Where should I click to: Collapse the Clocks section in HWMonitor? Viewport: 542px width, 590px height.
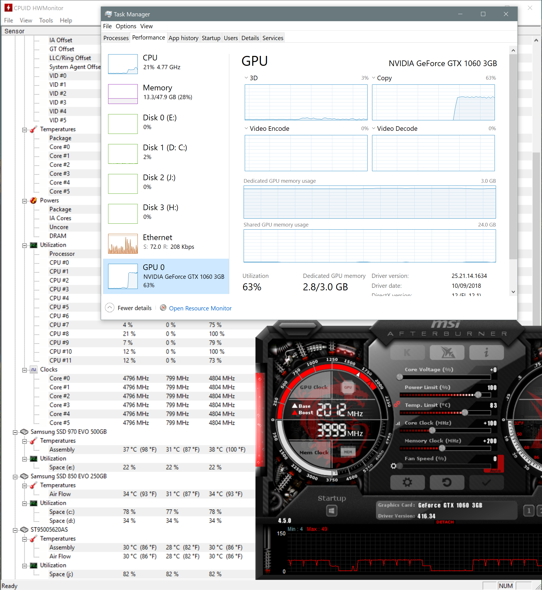(x=25, y=370)
